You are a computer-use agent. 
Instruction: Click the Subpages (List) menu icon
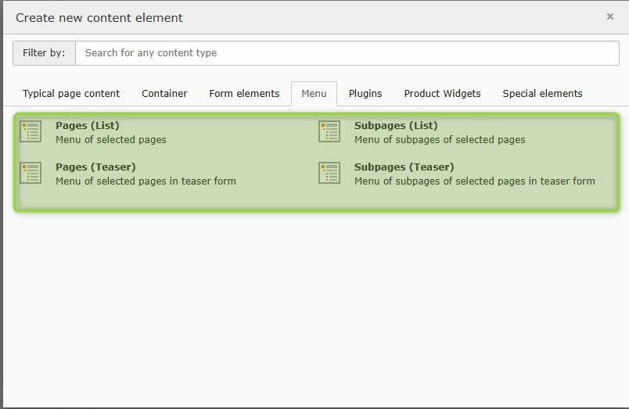[329, 131]
